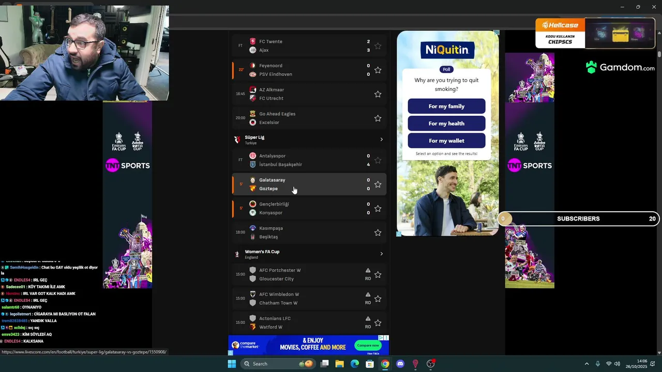The width and height of the screenshot is (662, 372).
Task: Open the volume tray control
Action: pos(617,364)
